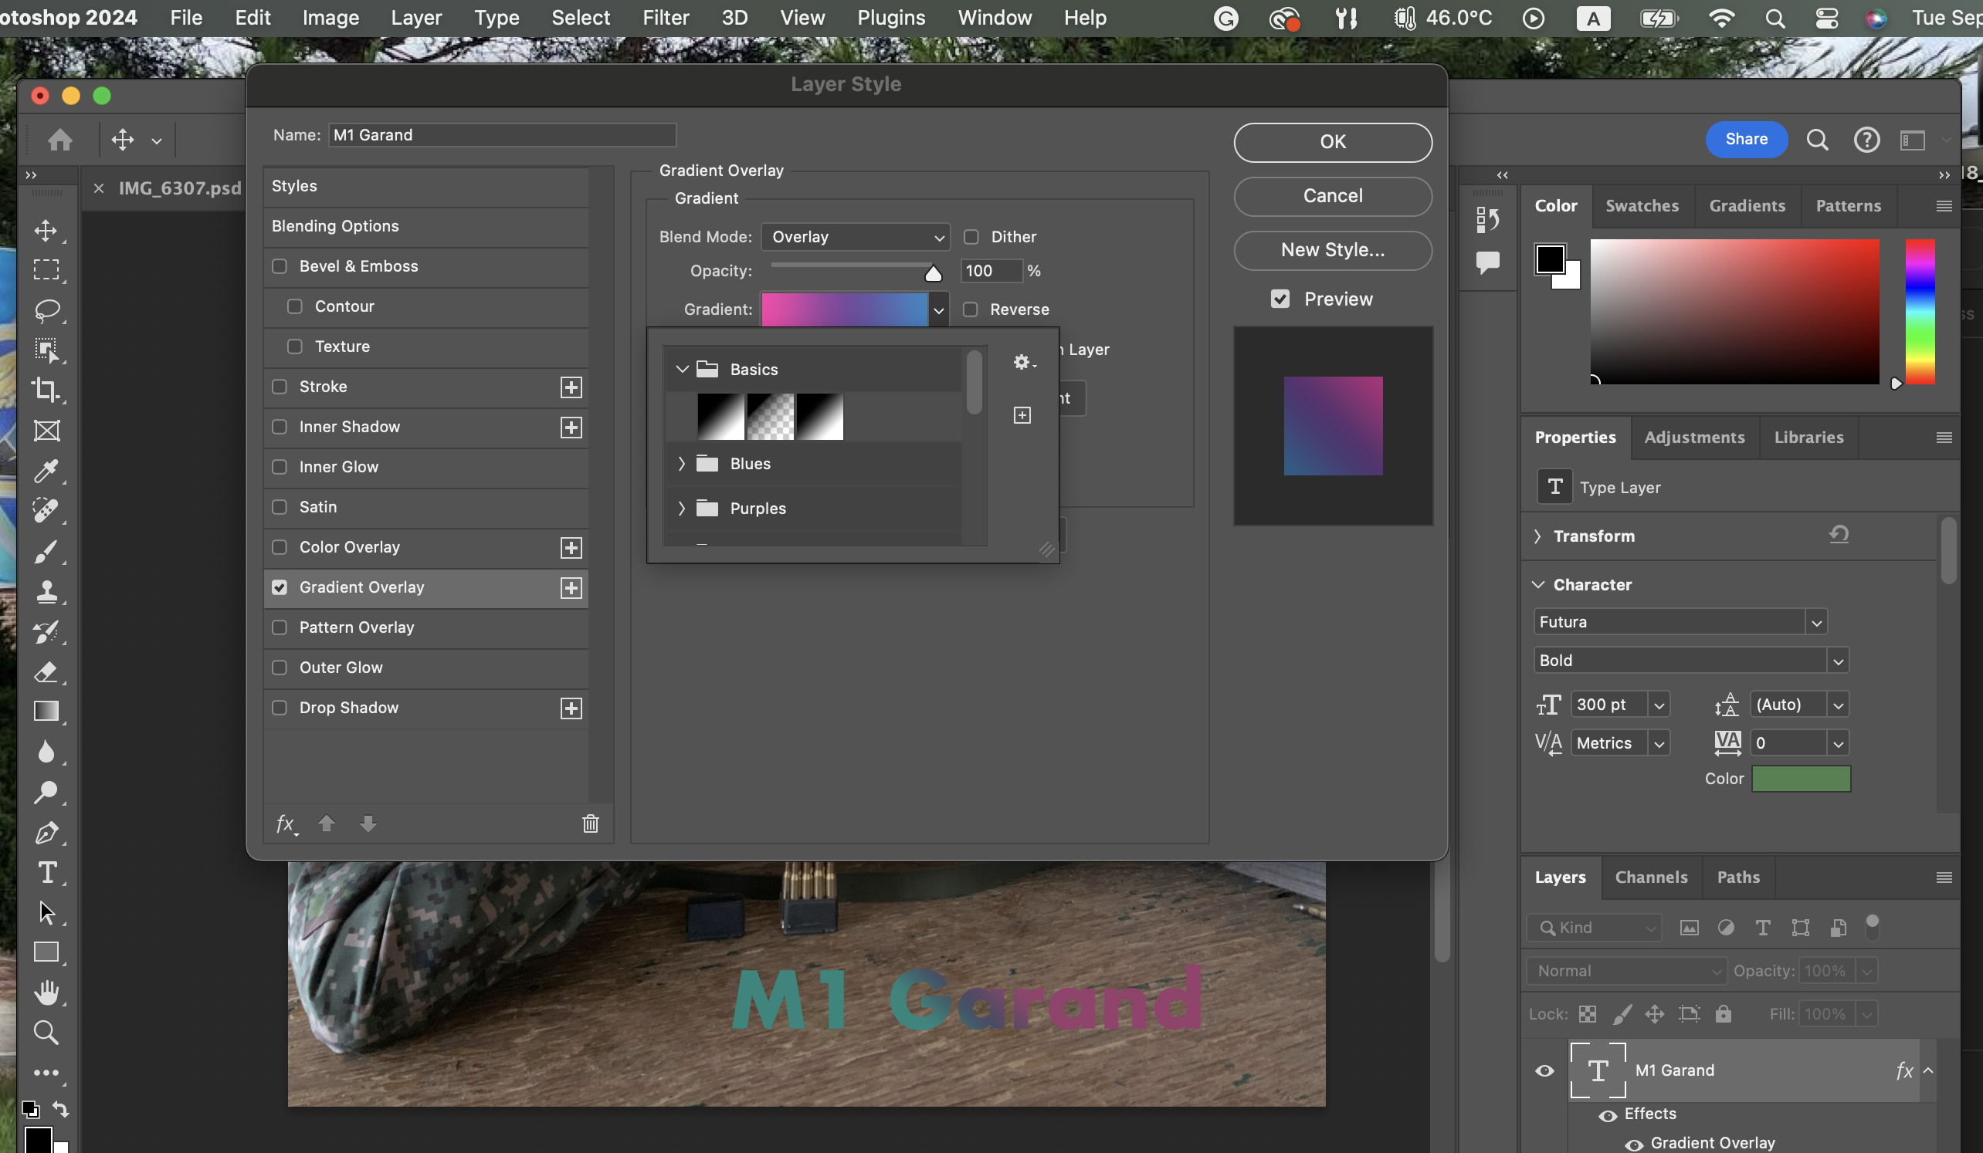Click the layer Name input field
Image resolution: width=1983 pixels, height=1153 pixels.
click(x=502, y=135)
